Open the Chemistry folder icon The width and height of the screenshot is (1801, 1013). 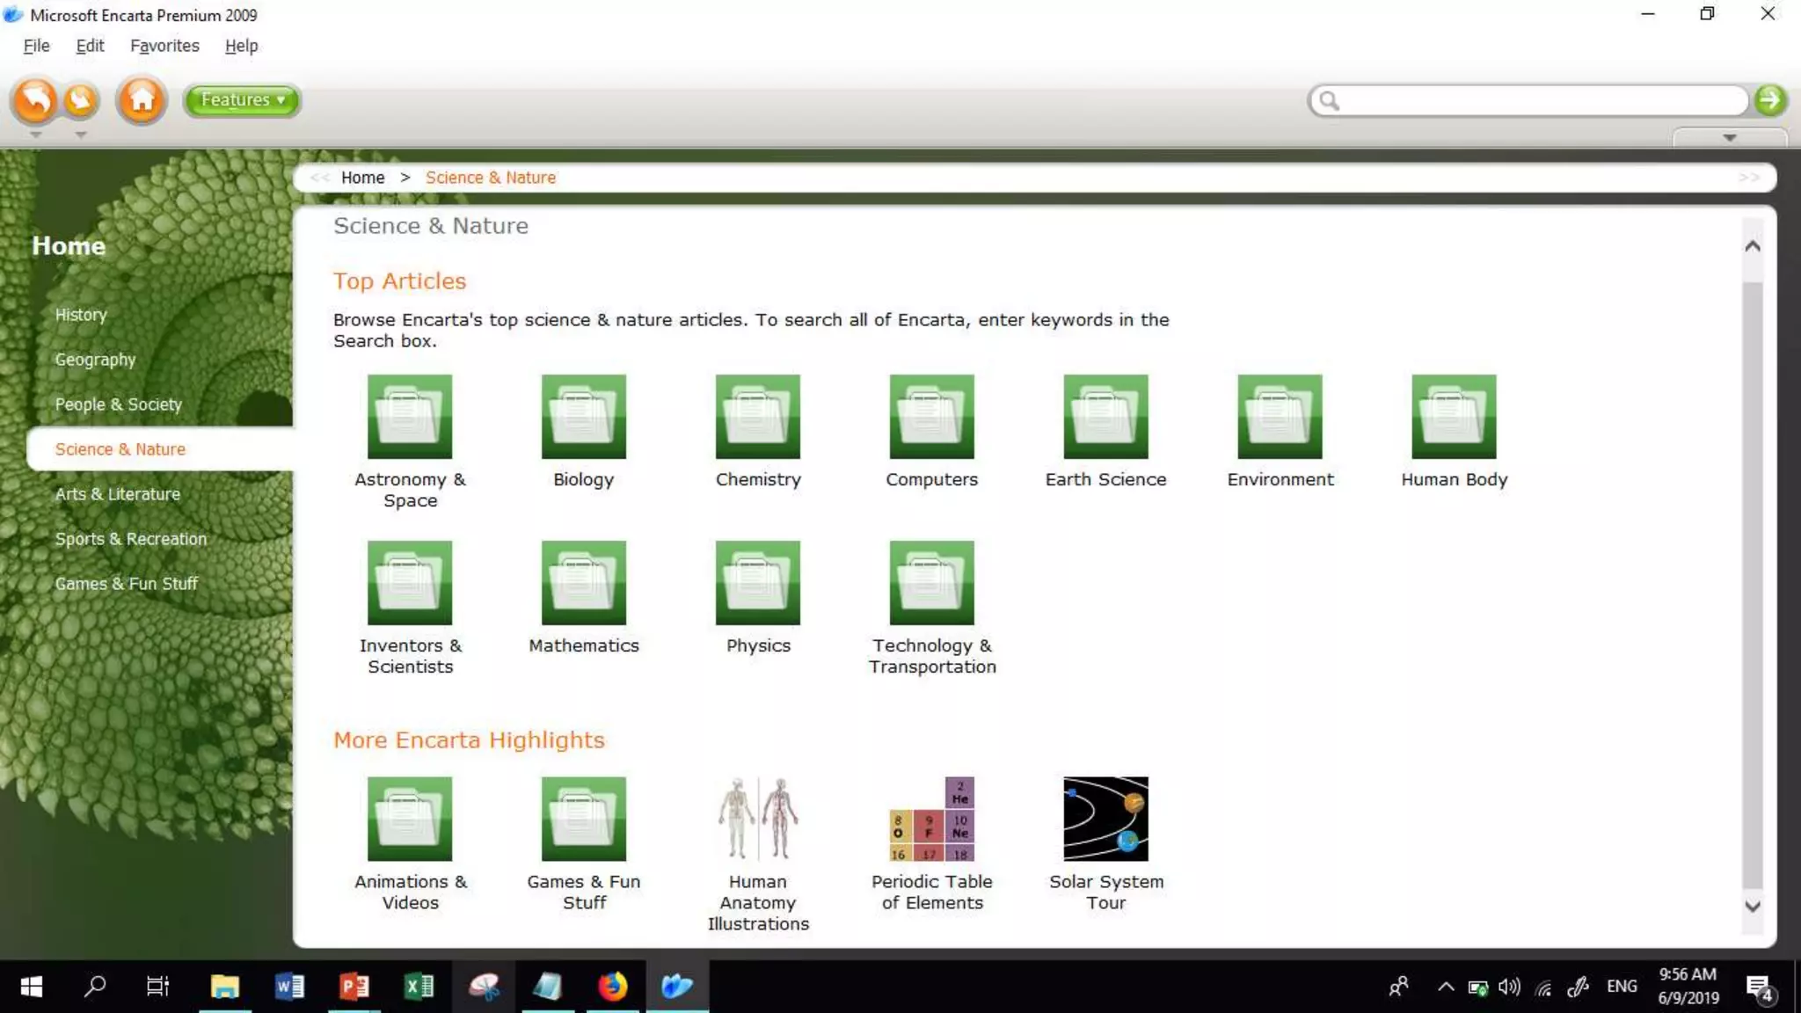tap(757, 417)
